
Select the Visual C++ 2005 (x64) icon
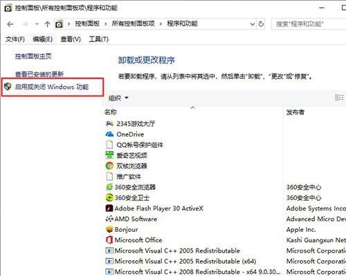click(x=109, y=261)
